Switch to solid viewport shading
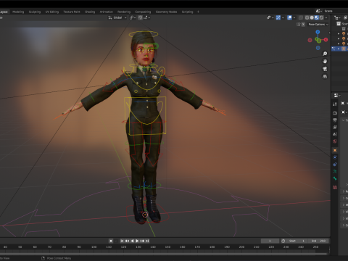The image size is (348, 261). [312, 17]
